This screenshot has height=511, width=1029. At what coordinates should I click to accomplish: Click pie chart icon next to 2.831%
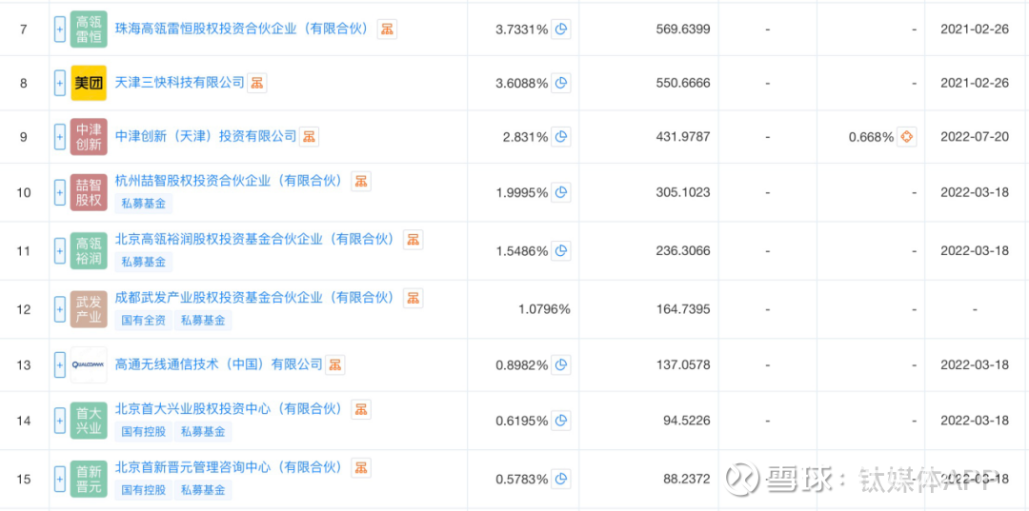click(561, 137)
